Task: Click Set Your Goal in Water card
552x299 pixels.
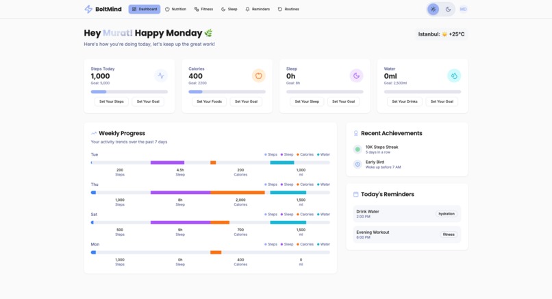Action: (x=442, y=101)
